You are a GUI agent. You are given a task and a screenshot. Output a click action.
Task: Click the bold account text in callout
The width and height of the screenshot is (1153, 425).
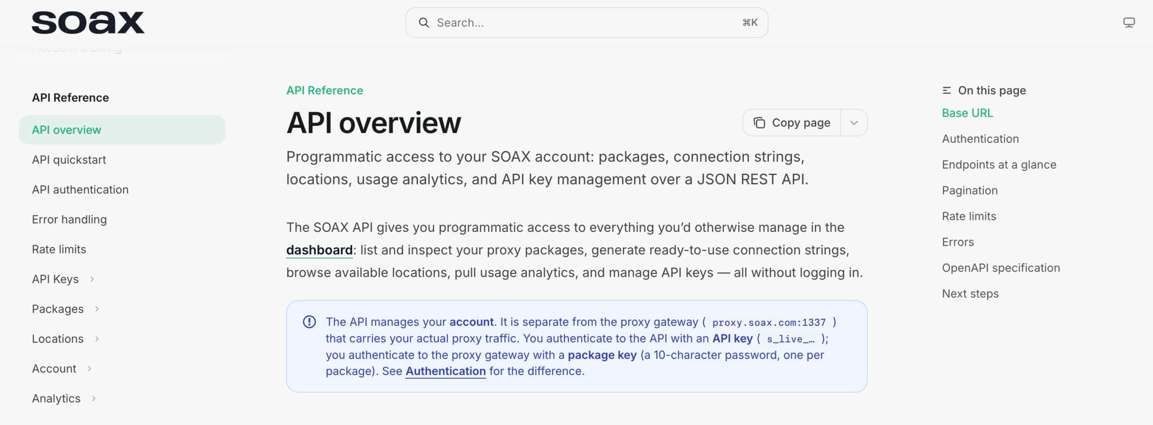pyautogui.click(x=472, y=322)
